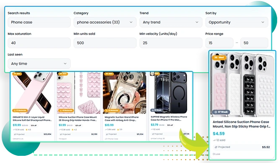Open the SUPFINE Magnetic Wireless Phone Case title
This screenshot has height=163, width=278.
tap(169, 118)
